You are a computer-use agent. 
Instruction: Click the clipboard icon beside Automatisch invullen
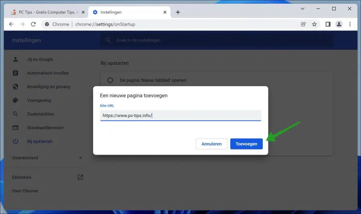coord(15,73)
